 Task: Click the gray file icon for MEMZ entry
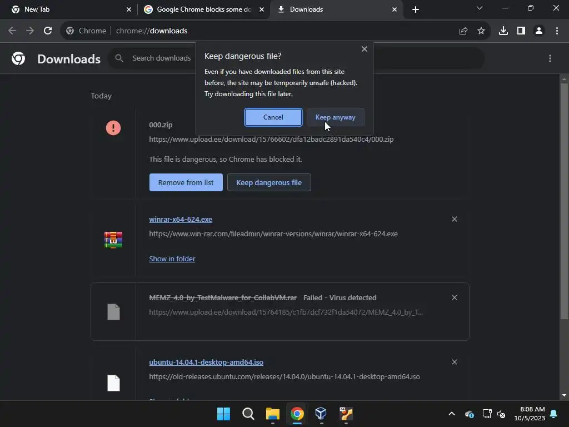[x=113, y=312]
